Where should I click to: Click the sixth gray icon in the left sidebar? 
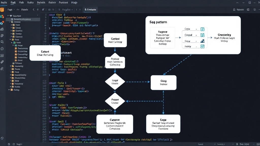pos(2,42)
